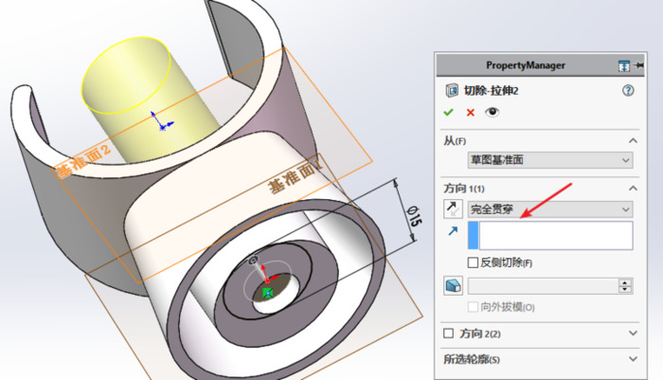Pin the PropertyManager panel

pos(639,65)
